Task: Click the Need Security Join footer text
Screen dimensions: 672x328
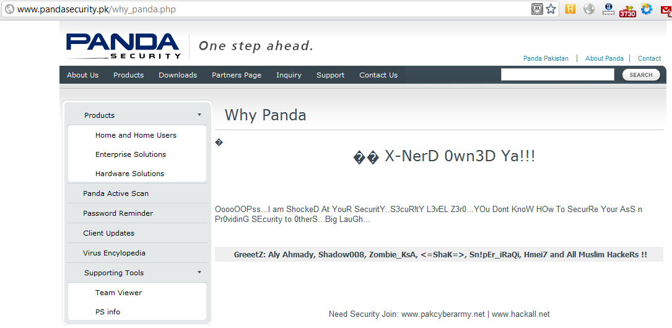Action: pyautogui.click(x=439, y=314)
